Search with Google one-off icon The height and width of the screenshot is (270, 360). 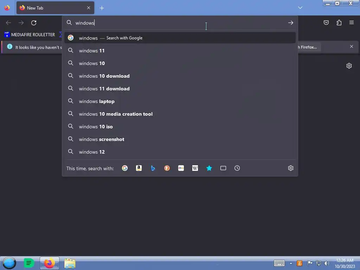point(125,168)
